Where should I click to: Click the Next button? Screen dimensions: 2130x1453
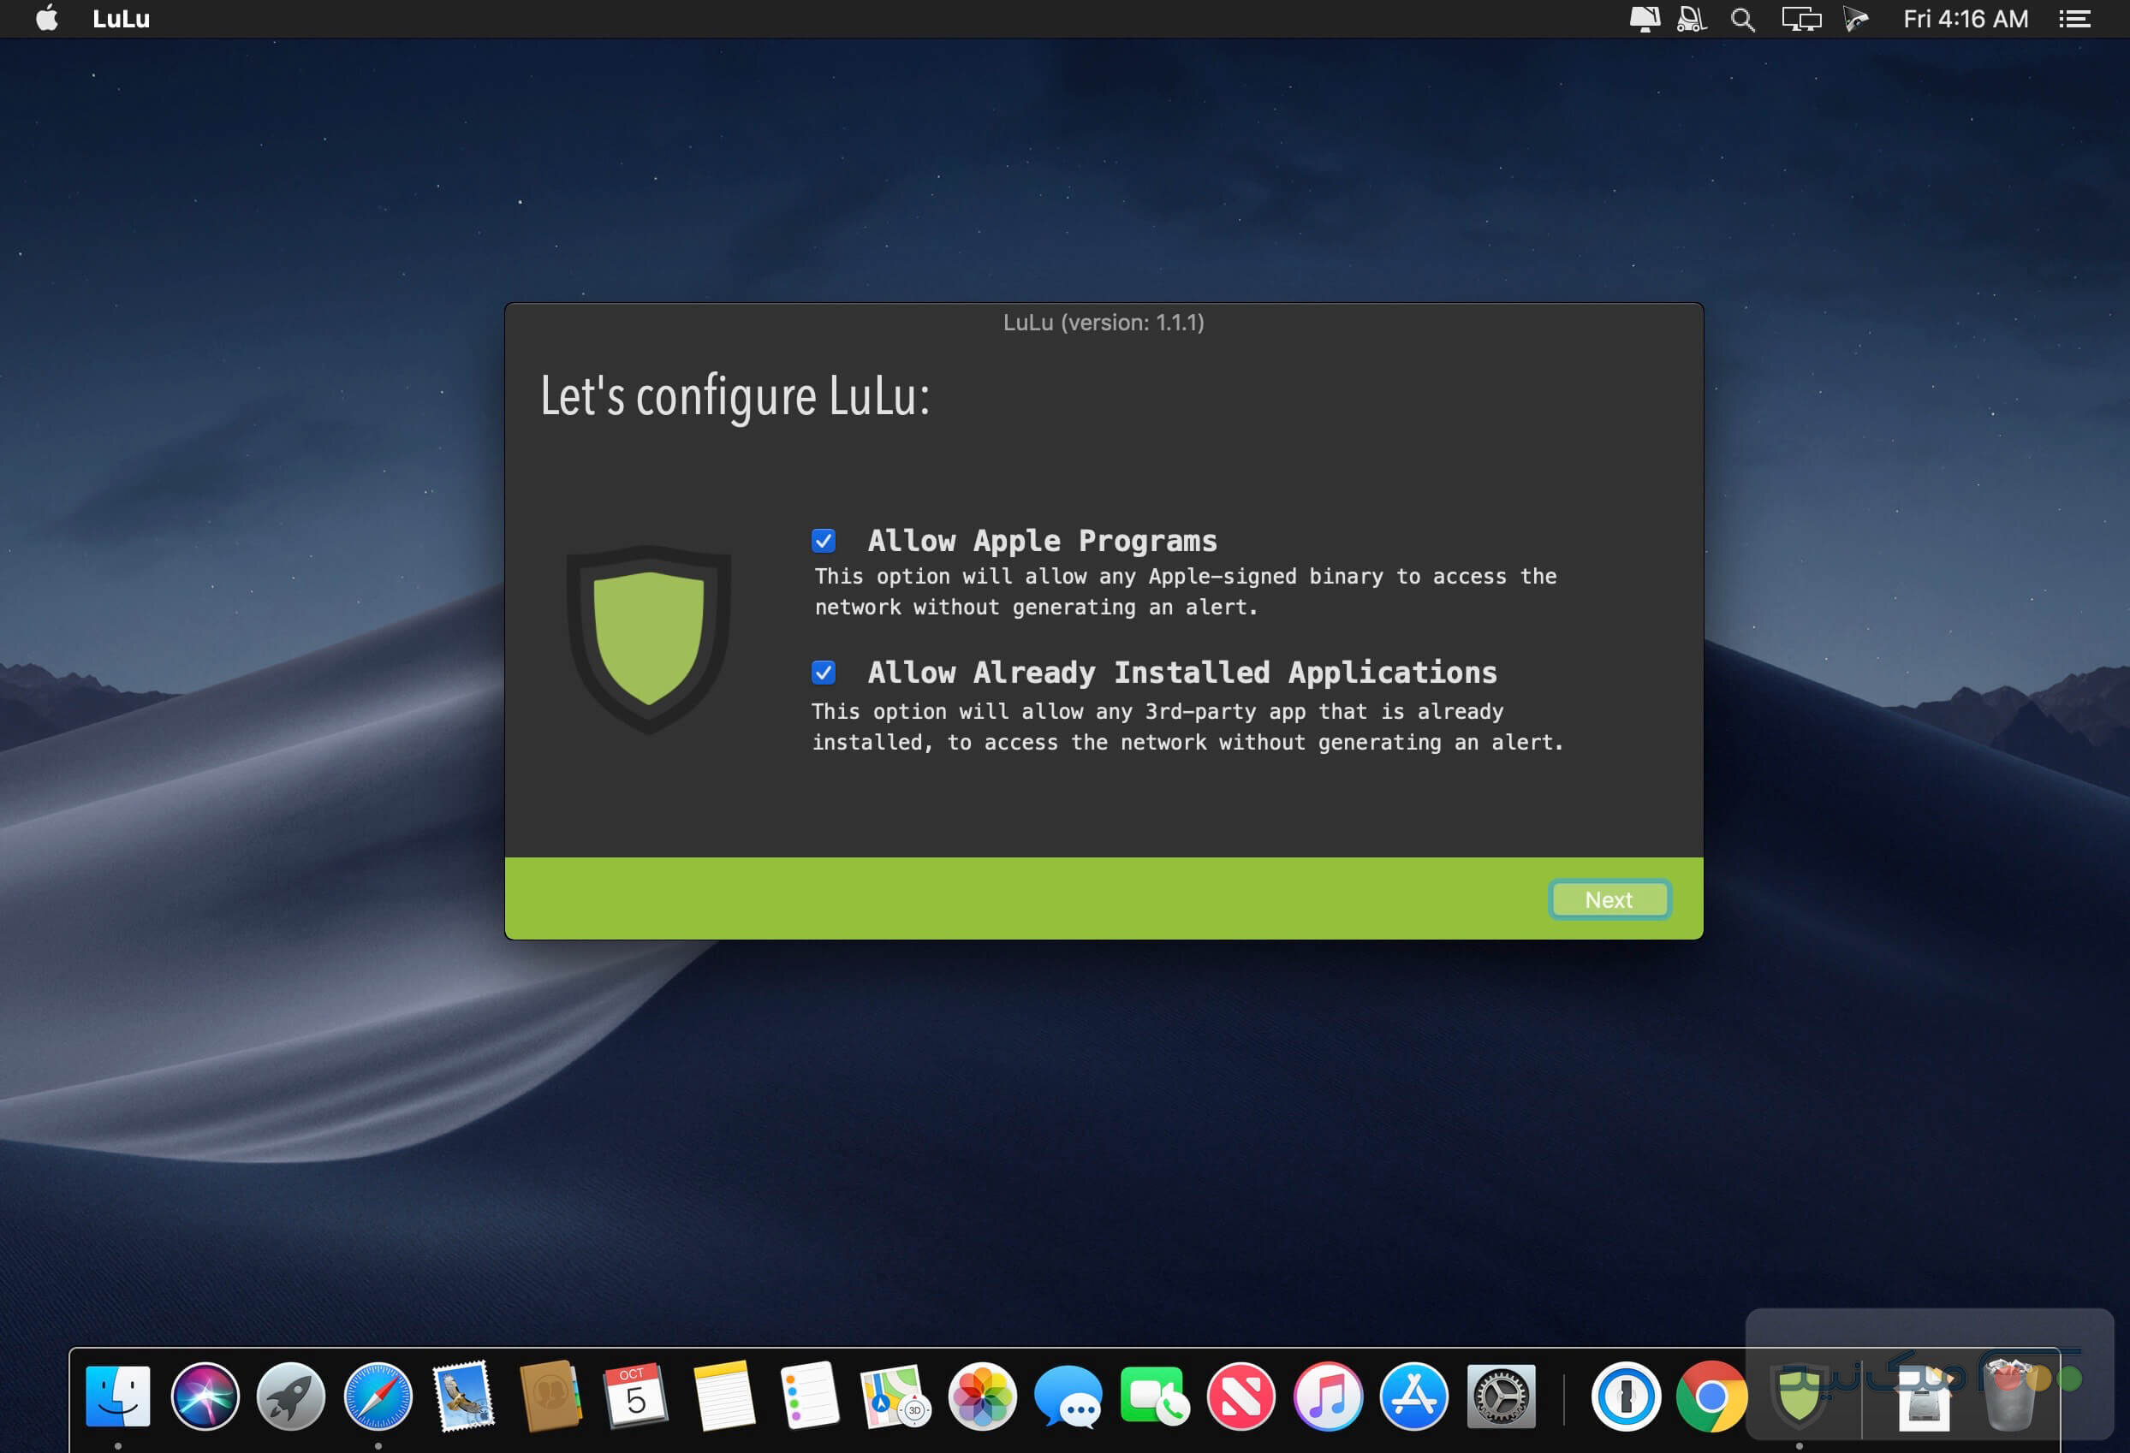1609,899
